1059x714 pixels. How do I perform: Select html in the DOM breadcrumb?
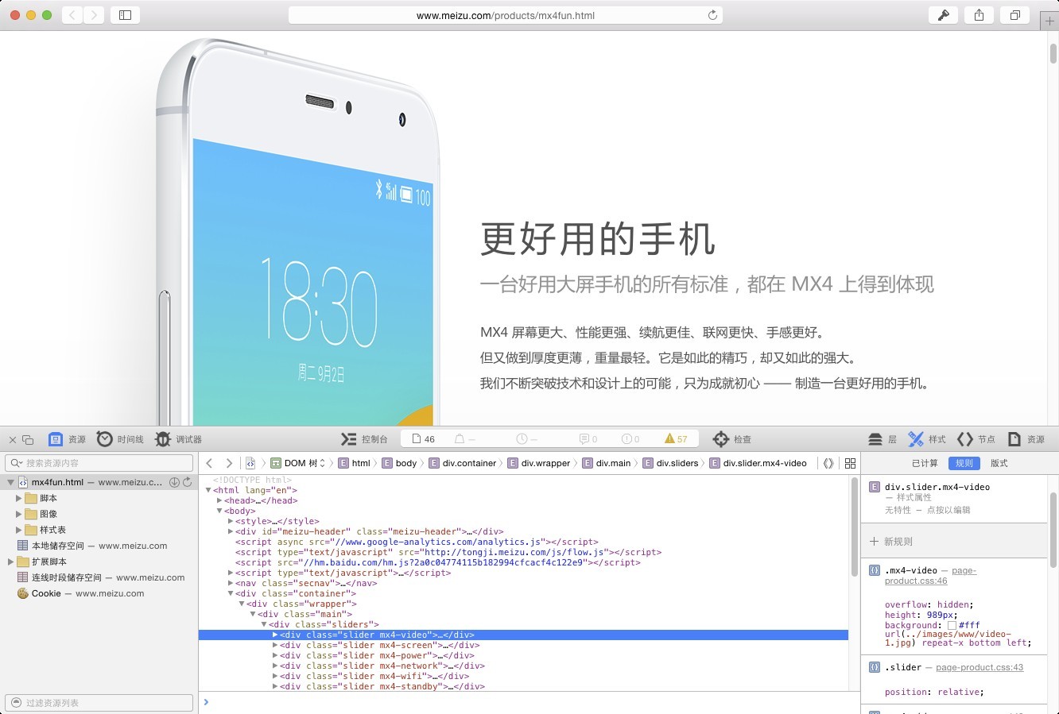coord(355,463)
